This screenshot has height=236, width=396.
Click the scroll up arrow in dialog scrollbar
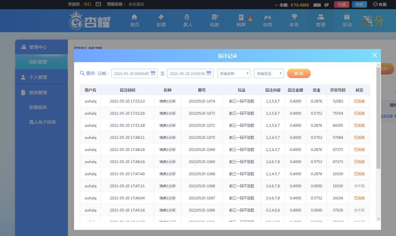click(378, 64)
